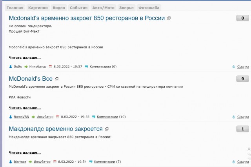Open author profile ЭхЭх
This screenshot has height=167, width=251.
(x=18, y=67)
